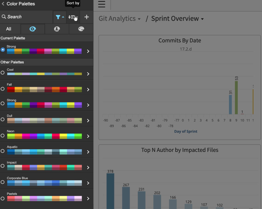Expand the Cool palette details

(x=88, y=74)
